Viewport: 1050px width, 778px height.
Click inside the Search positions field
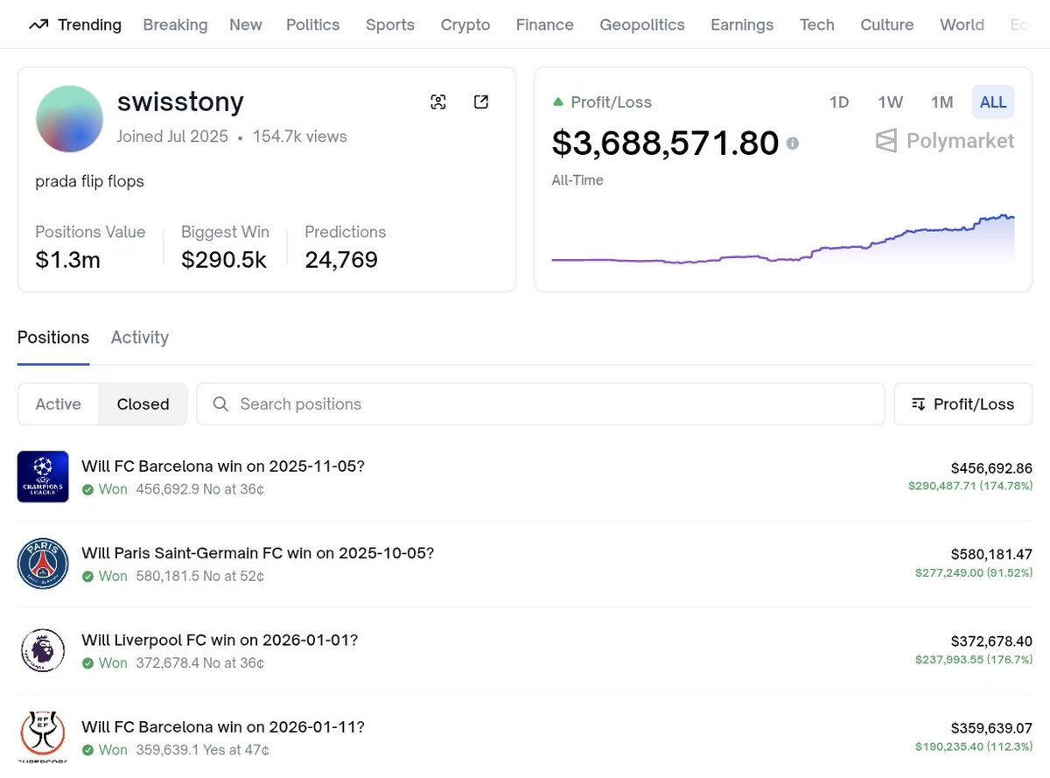(x=541, y=404)
